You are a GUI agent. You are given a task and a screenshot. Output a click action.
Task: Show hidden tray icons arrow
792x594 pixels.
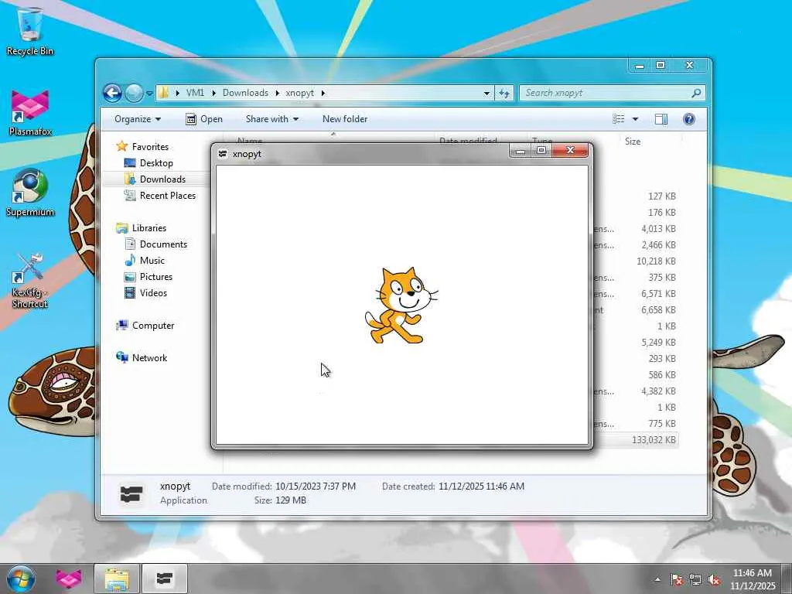click(657, 579)
